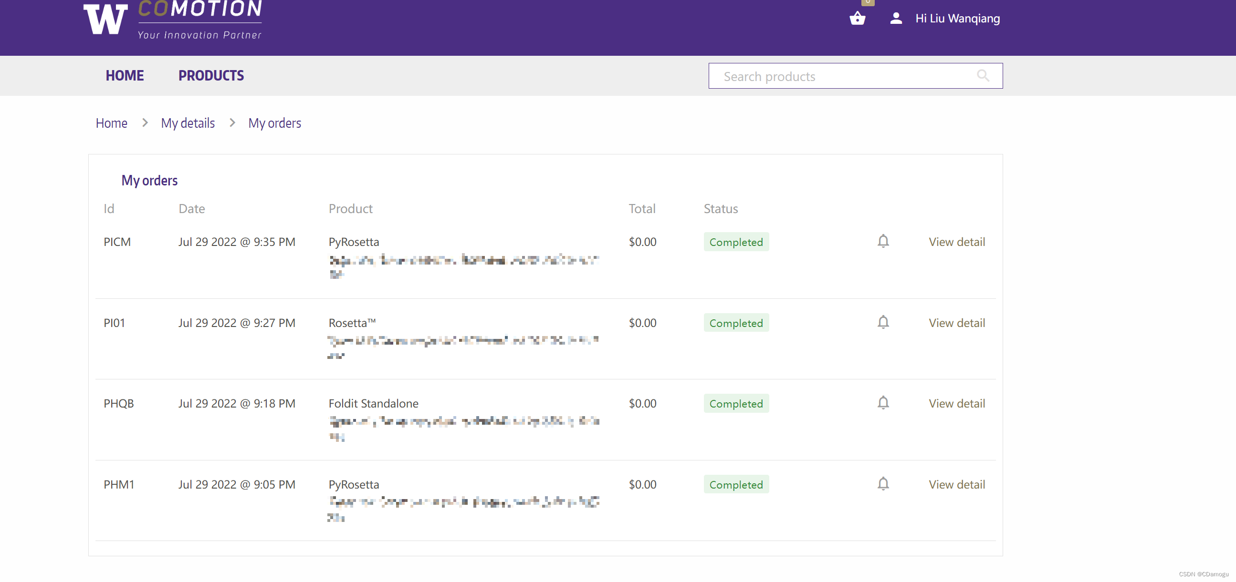Image resolution: width=1236 pixels, height=582 pixels.
Task: Click the search magnifier icon
Action: [983, 76]
